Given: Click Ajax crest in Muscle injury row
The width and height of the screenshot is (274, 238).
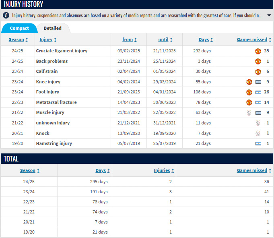Looking at the screenshot, I should pos(249,113).
